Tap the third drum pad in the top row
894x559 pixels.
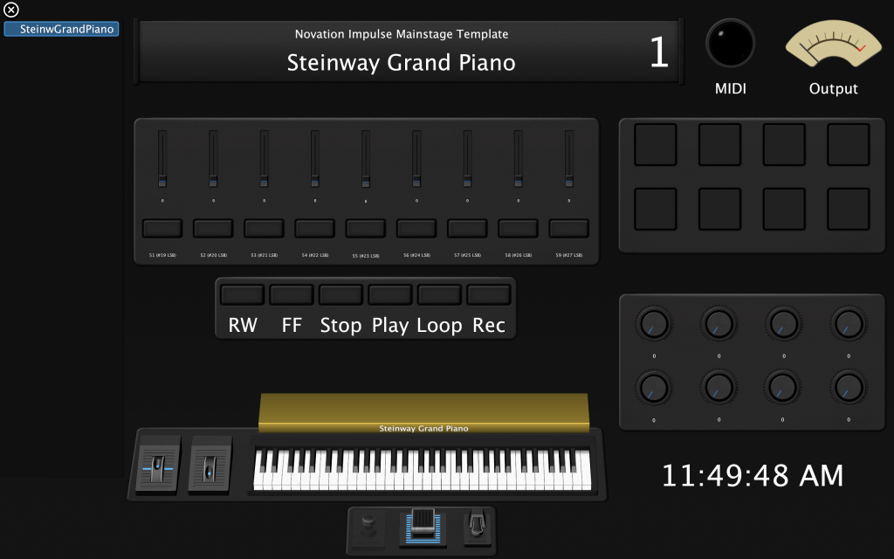click(x=785, y=145)
